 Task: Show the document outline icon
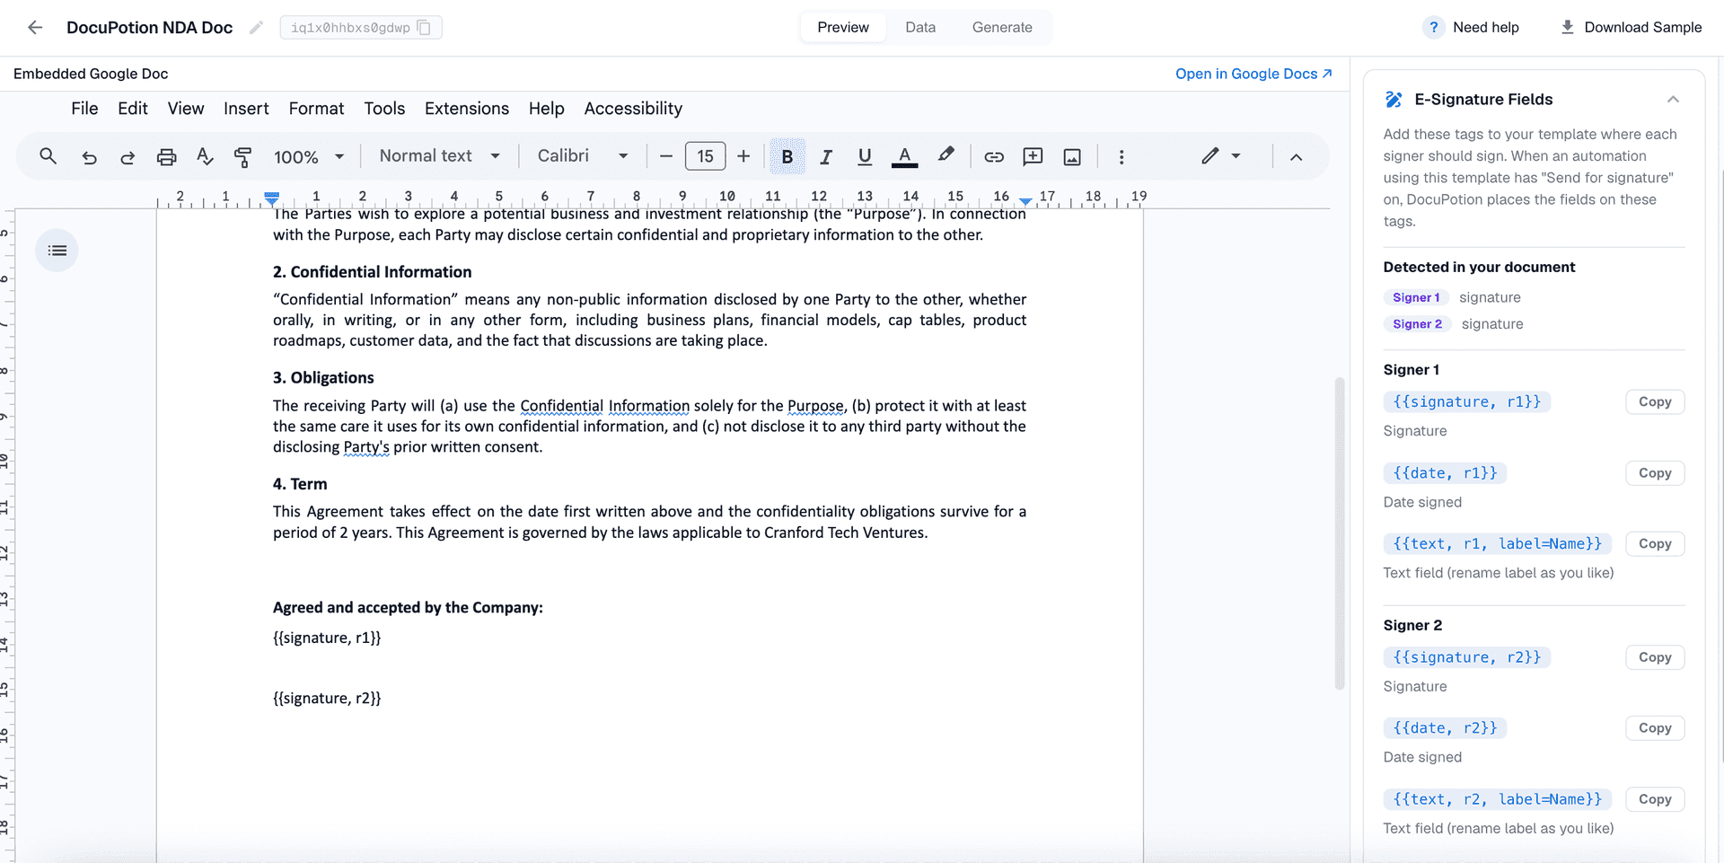(x=57, y=251)
